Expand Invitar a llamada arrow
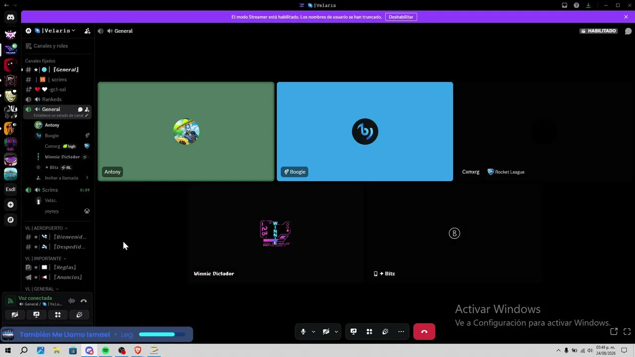Viewport: 635px width, 357px height. coord(87,178)
